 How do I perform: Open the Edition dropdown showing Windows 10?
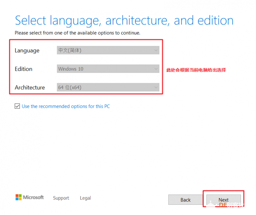(108, 69)
